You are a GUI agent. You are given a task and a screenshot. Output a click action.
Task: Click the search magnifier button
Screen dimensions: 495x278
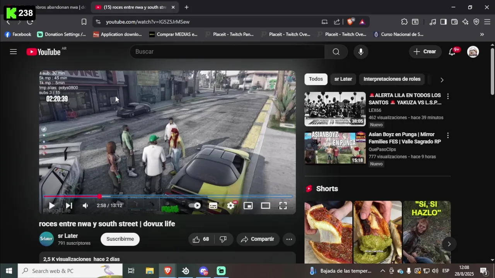(336, 52)
